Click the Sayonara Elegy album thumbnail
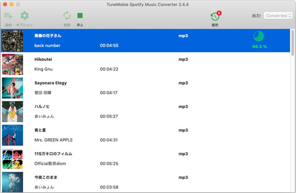This screenshot has width=296, height=193. click(x=12, y=88)
